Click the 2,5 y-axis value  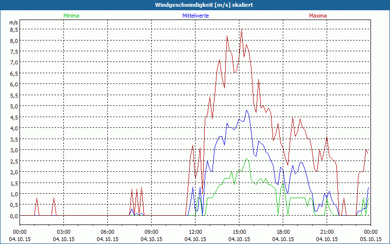[14, 161]
